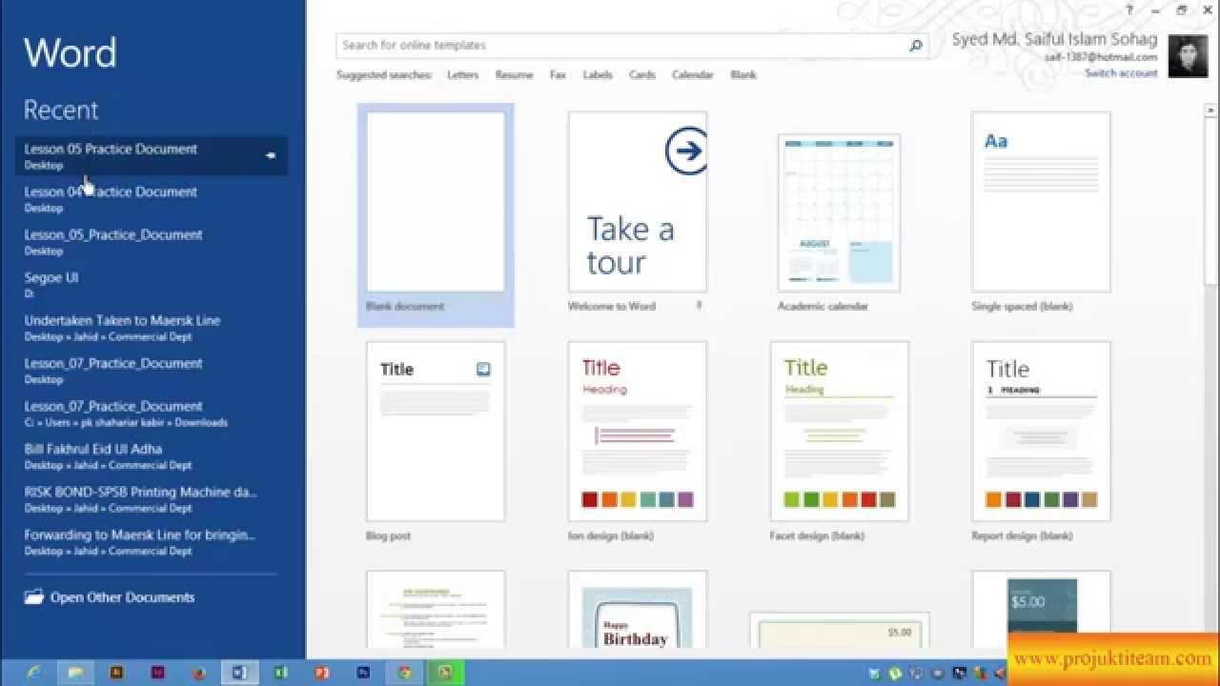The image size is (1220, 686).
Task: Search suggested term Cards
Action: (641, 74)
